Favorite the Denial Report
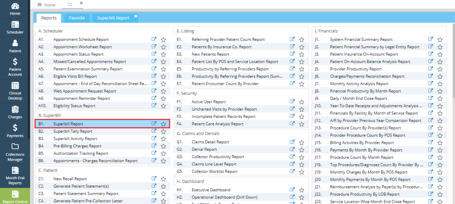Screen dimensions: 455x204 [302, 149]
